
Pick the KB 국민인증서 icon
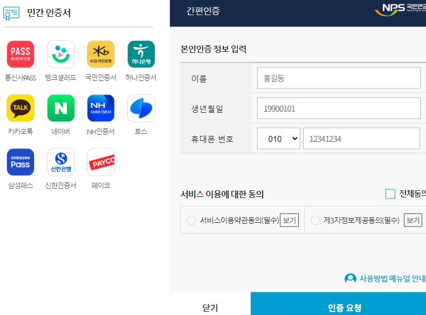tap(101, 54)
